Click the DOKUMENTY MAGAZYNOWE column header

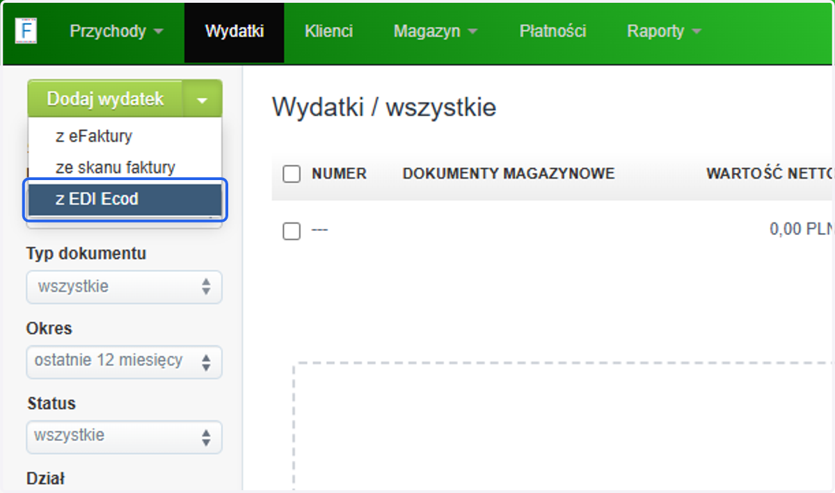pos(509,174)
